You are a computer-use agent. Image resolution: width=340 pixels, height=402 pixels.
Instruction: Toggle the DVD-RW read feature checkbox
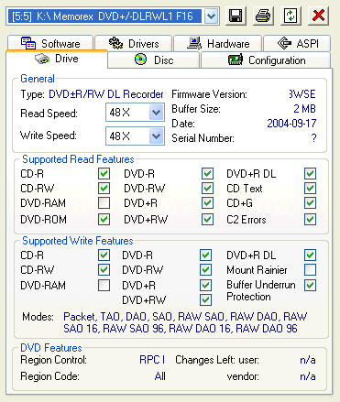point(207,188)
